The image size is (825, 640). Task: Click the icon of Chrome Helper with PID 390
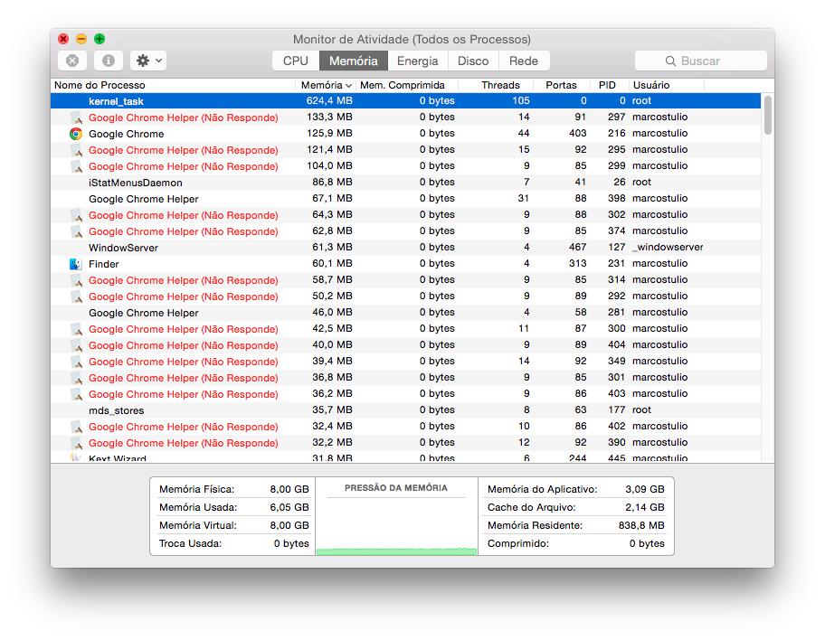tap(77, 443)
